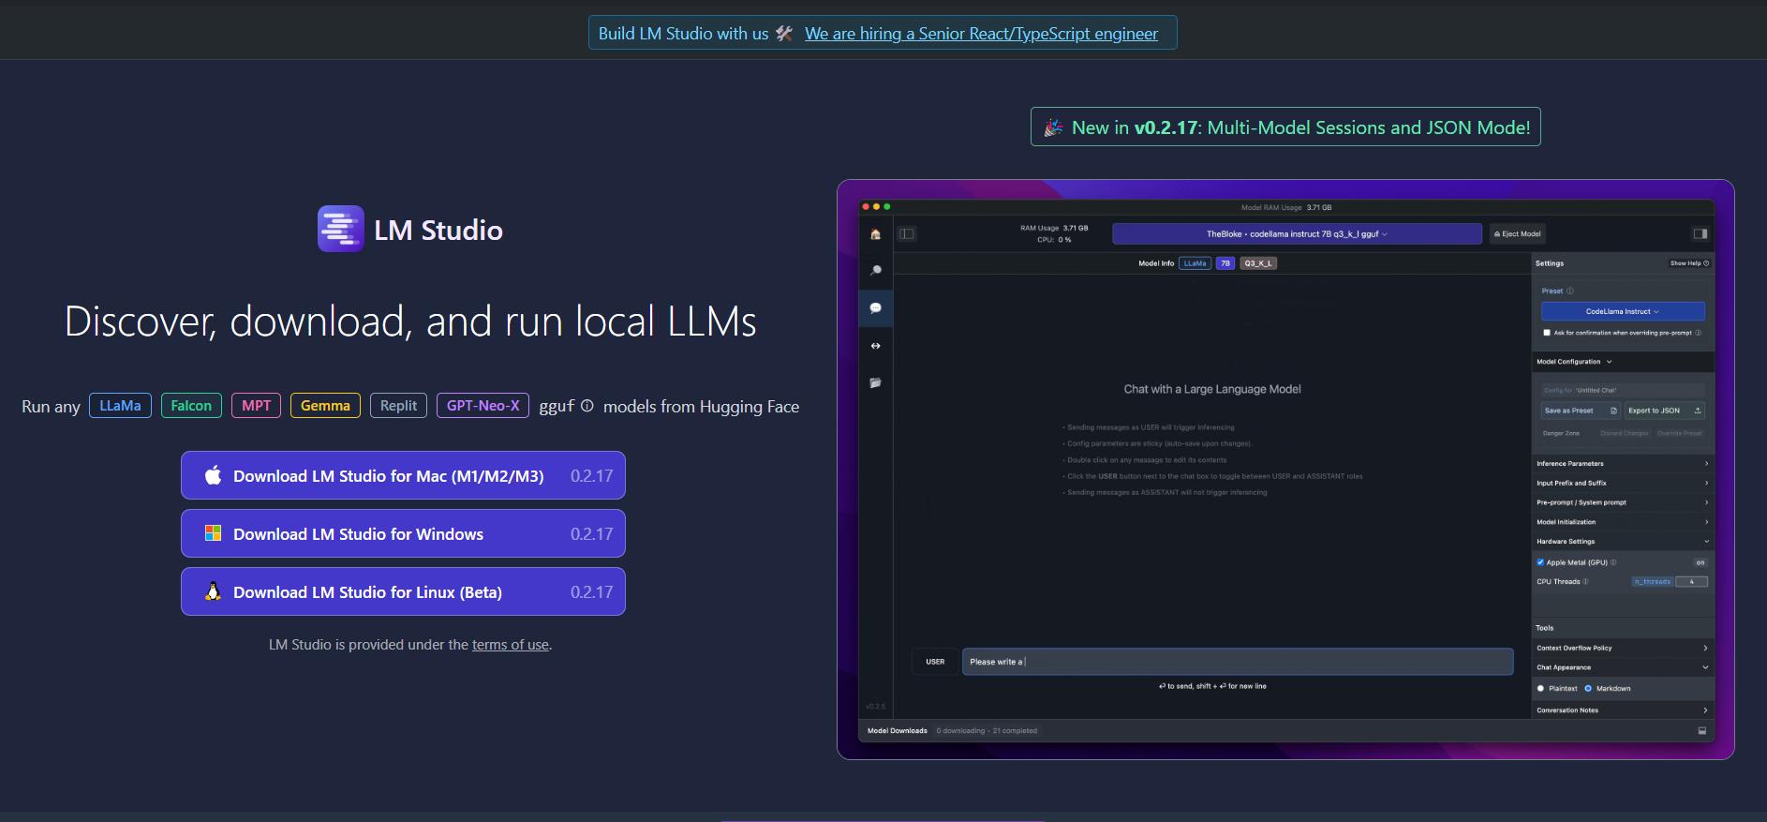Click the Home icon in app sidebar
This screenshot has height=822, width=1767.
[875, 234]
